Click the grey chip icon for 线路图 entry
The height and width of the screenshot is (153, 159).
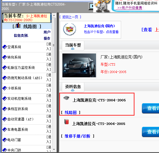pyautogui.click(x=66, y=98)
